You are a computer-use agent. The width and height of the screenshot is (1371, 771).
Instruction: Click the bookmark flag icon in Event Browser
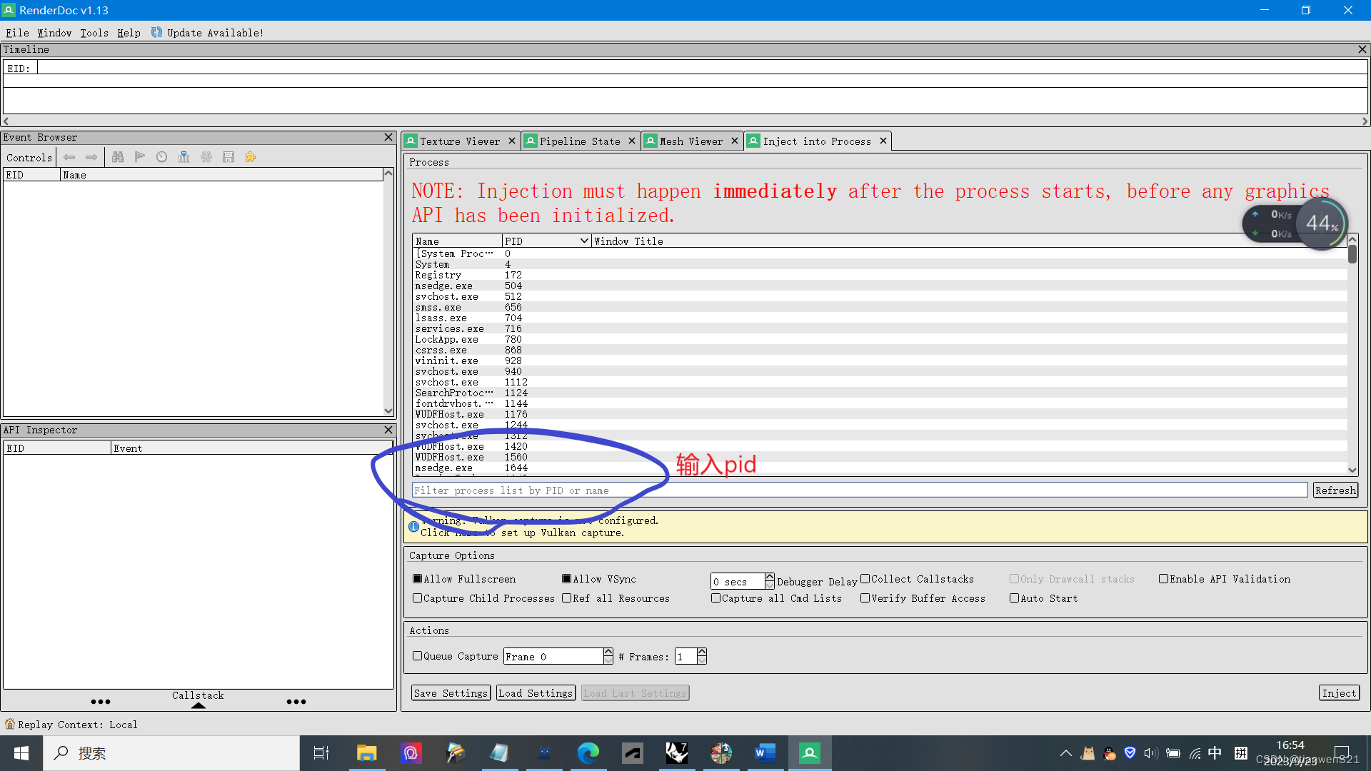tap(140, 157)
